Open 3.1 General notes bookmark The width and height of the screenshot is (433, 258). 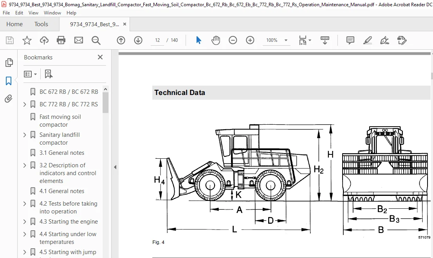tap(62, 153)
